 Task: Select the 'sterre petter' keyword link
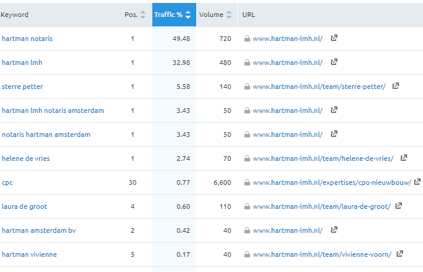pyautogui.click(x=22, y=87)
